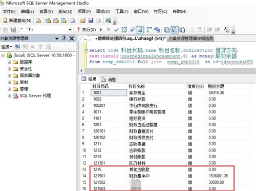Open the 项目(P) menu

84,11
